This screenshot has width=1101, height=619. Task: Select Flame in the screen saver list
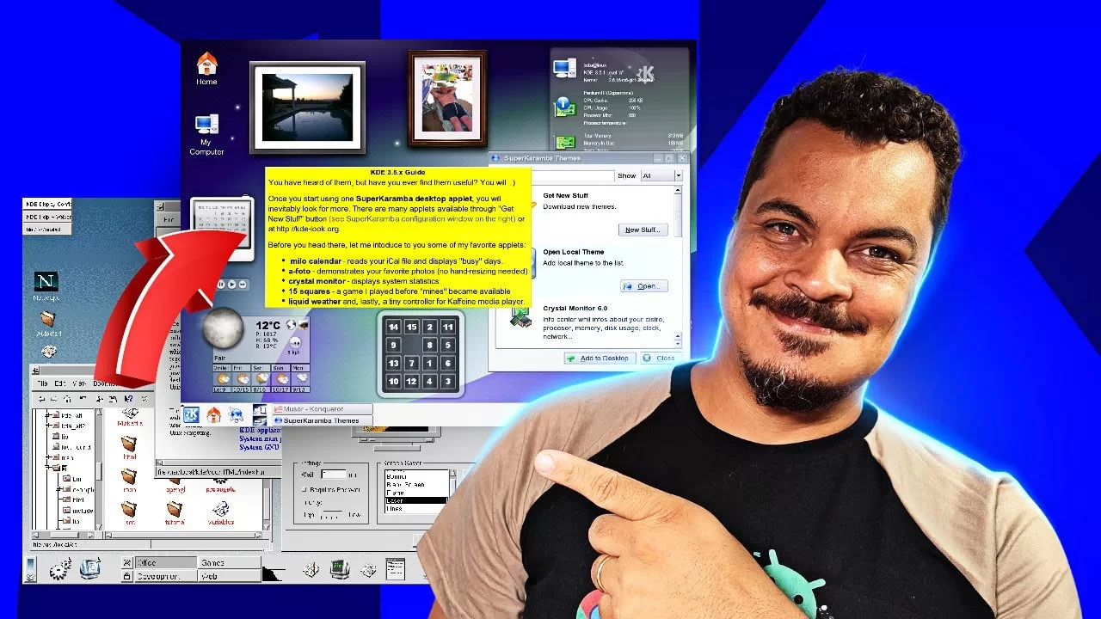pos(416,493)
